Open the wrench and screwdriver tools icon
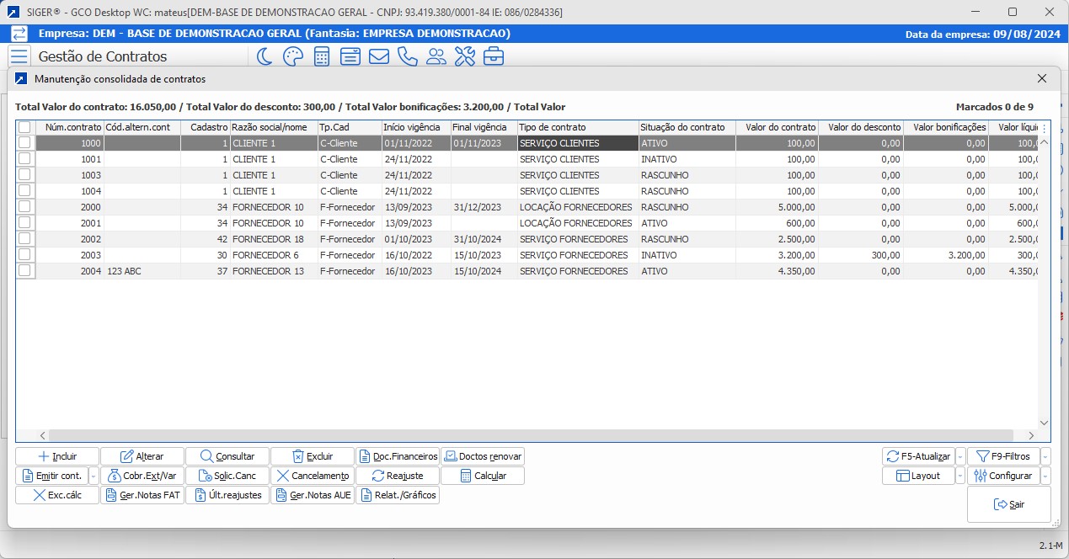The image size is (1069, 559). click(x=464, y=56)
